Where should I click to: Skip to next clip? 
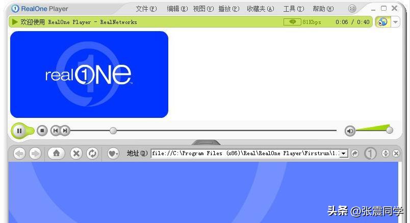(65, 131)
